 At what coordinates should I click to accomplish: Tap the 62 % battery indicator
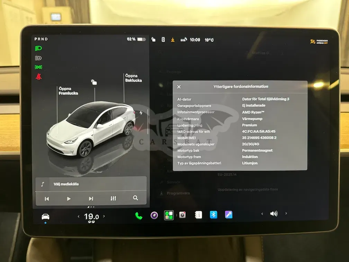tap(136, 39)
